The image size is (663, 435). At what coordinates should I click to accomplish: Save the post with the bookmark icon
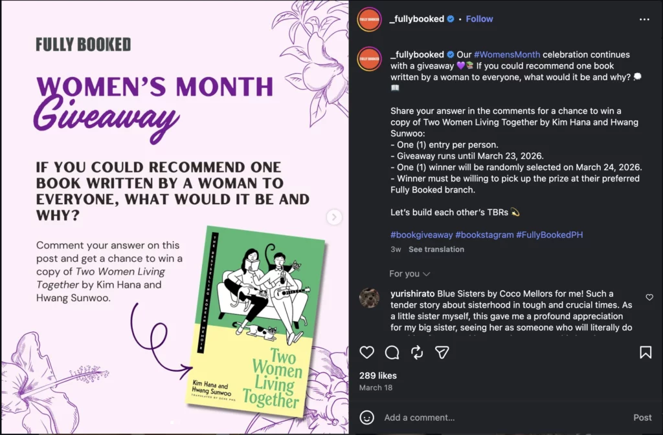click(646, 352)
